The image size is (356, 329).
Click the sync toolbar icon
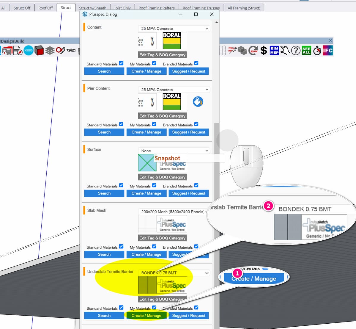(x=253, y=51)
